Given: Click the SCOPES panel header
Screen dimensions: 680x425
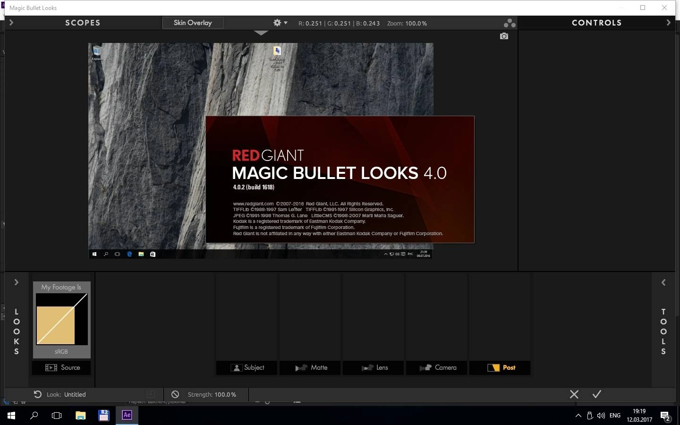Looking at the screenshot, I should 83,23.
